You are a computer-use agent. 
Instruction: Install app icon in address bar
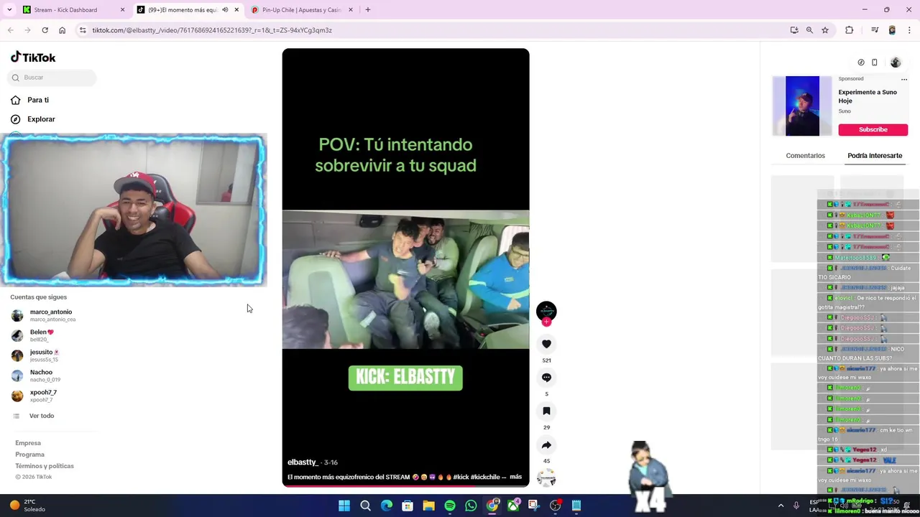point(794,30)
